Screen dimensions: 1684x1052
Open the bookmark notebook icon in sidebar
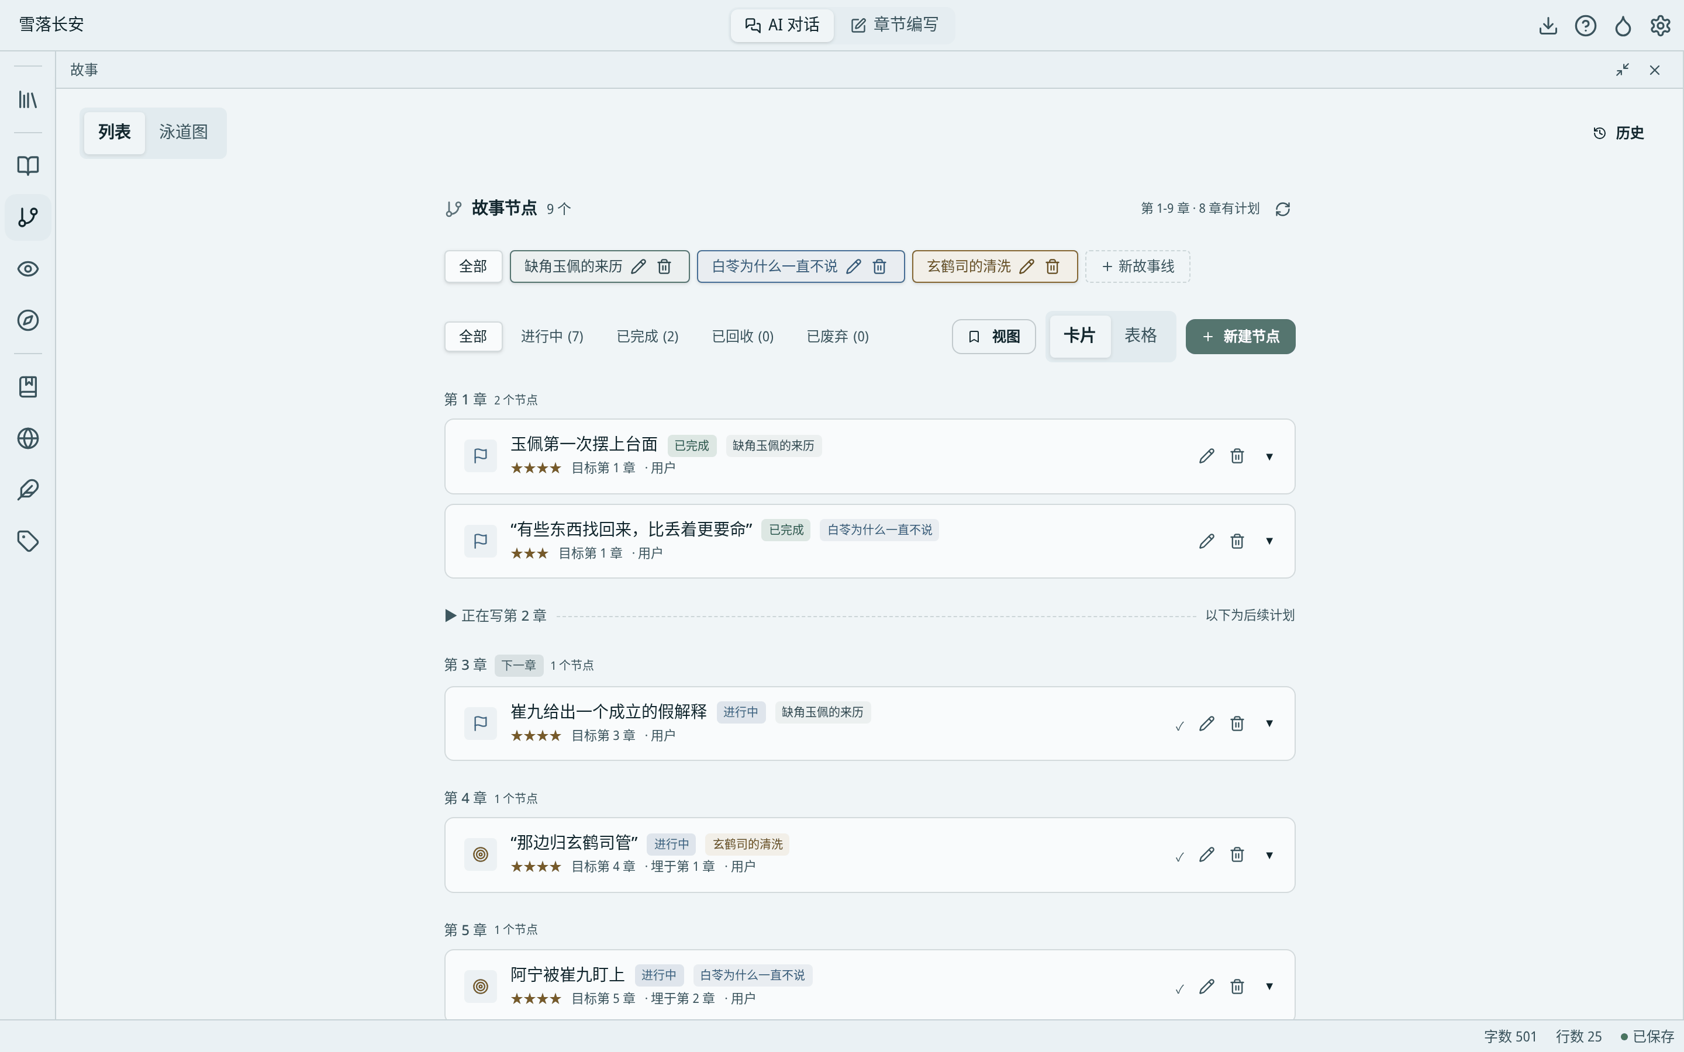pos(28,387)
